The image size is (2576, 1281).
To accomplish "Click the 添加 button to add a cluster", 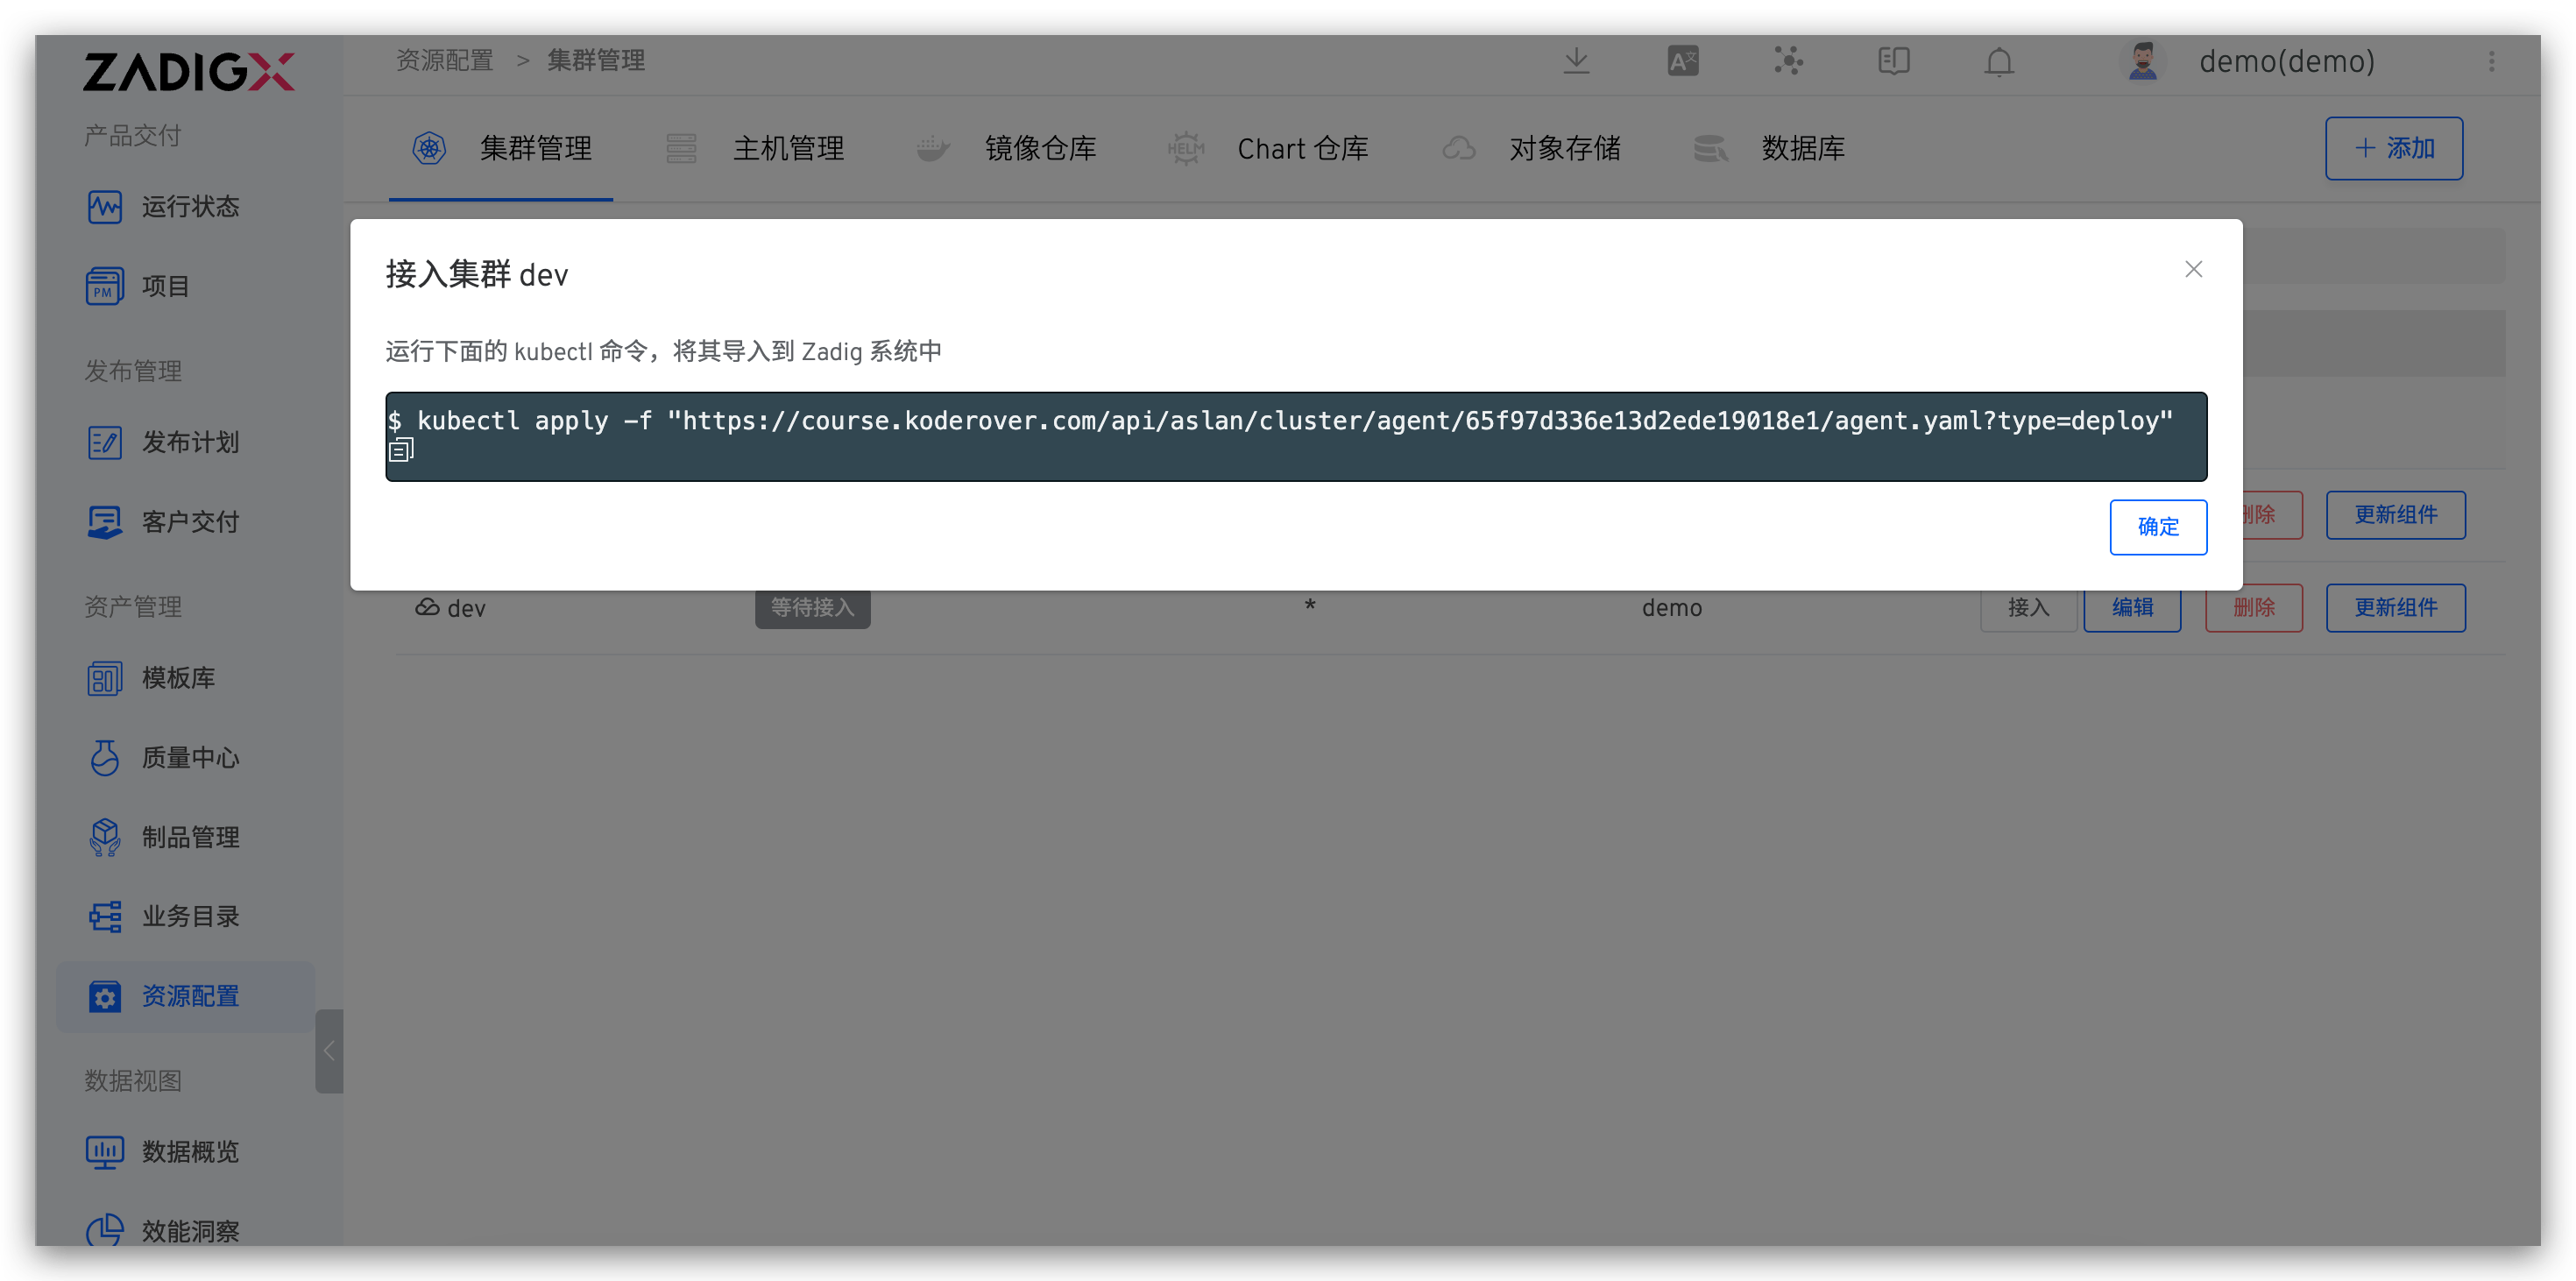I will pos(2393,148).
